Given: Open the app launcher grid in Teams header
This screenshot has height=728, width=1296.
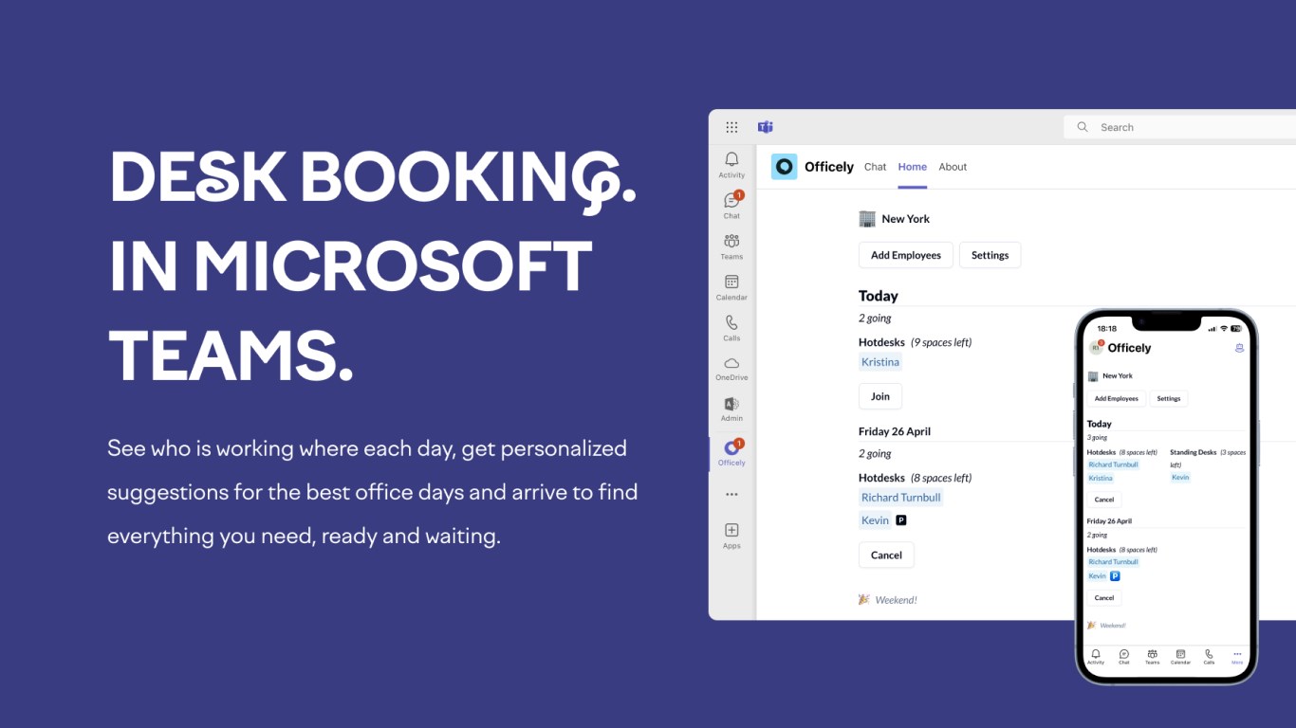Looking at the screenshot, I should pos(731,127).
